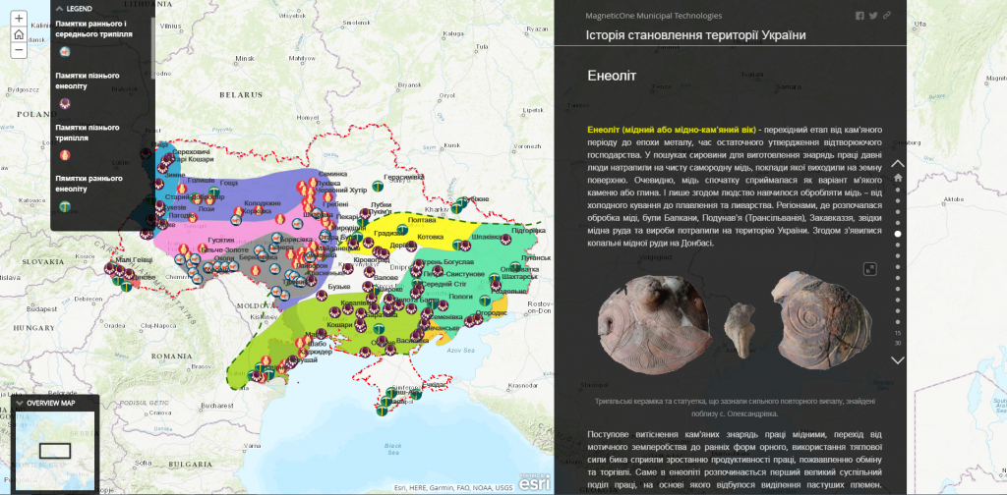
Task: Click the 'LEGEND' header label
Action: point(79,9)
